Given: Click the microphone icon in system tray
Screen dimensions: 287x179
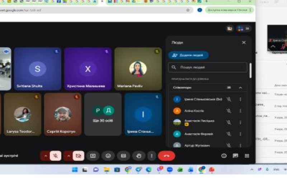Looking at the screenshot, I should [x=267, y=169].
